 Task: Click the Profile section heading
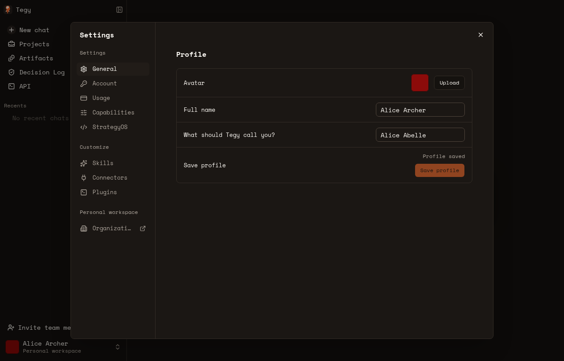(191, 55)
